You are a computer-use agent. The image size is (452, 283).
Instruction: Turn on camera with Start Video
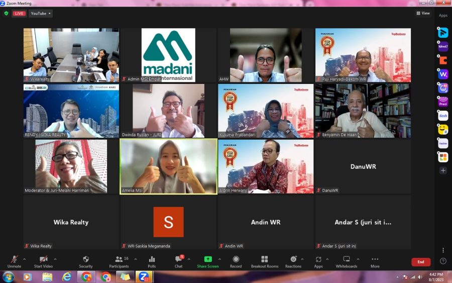44,261
